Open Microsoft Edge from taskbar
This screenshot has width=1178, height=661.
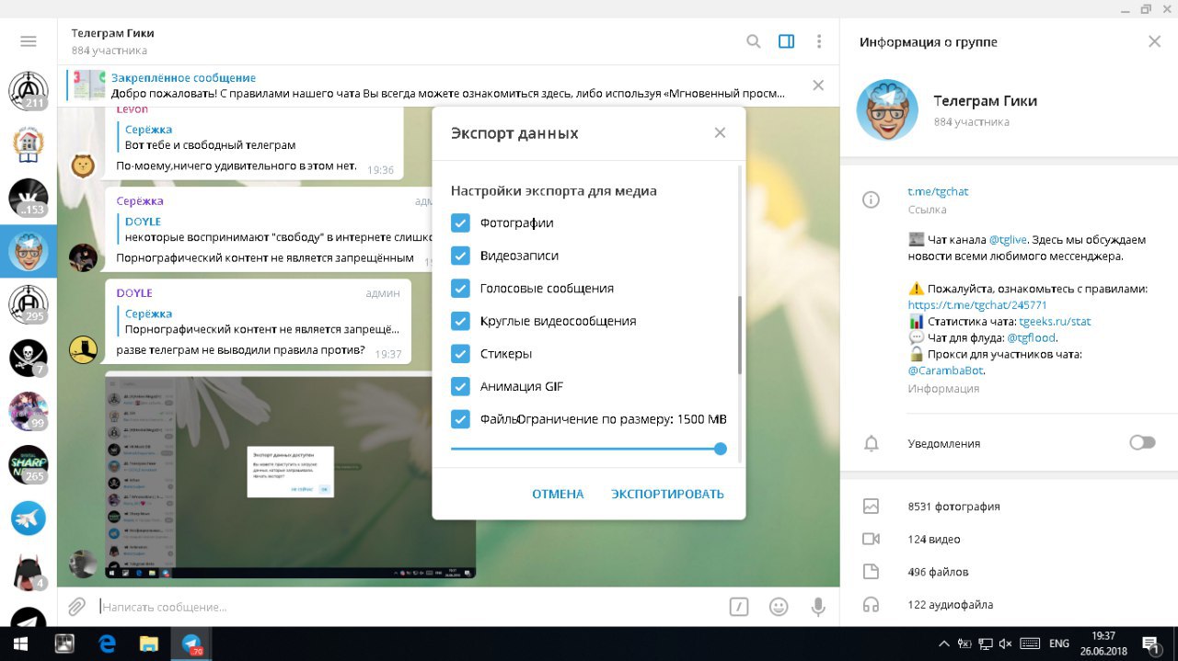click(108, 644)
